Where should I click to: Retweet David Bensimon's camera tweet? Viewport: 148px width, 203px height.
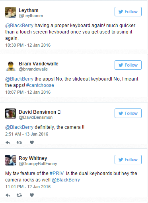19,142
